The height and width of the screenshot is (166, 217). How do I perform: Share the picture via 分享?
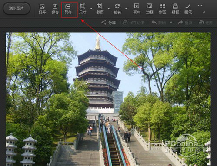109,23
